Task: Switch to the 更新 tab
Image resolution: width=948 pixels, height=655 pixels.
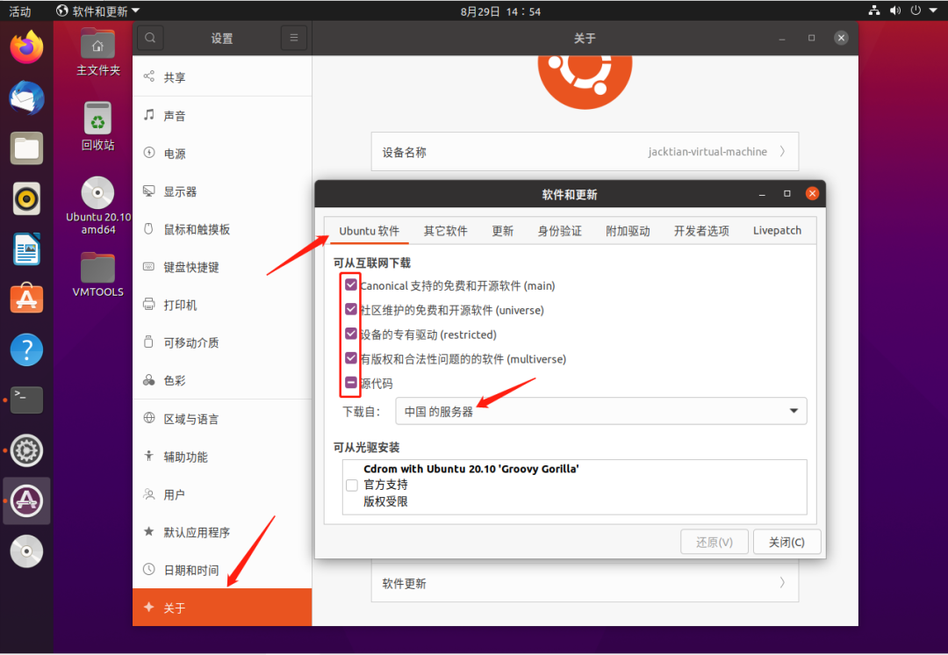Action: pyautogui.click(x=502, y=230)
